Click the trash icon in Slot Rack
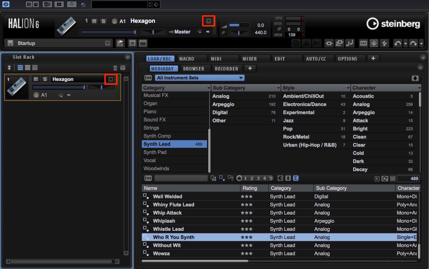The image size is (429, 269). click(115, 68)
